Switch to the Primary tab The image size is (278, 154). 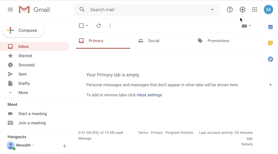103,41
